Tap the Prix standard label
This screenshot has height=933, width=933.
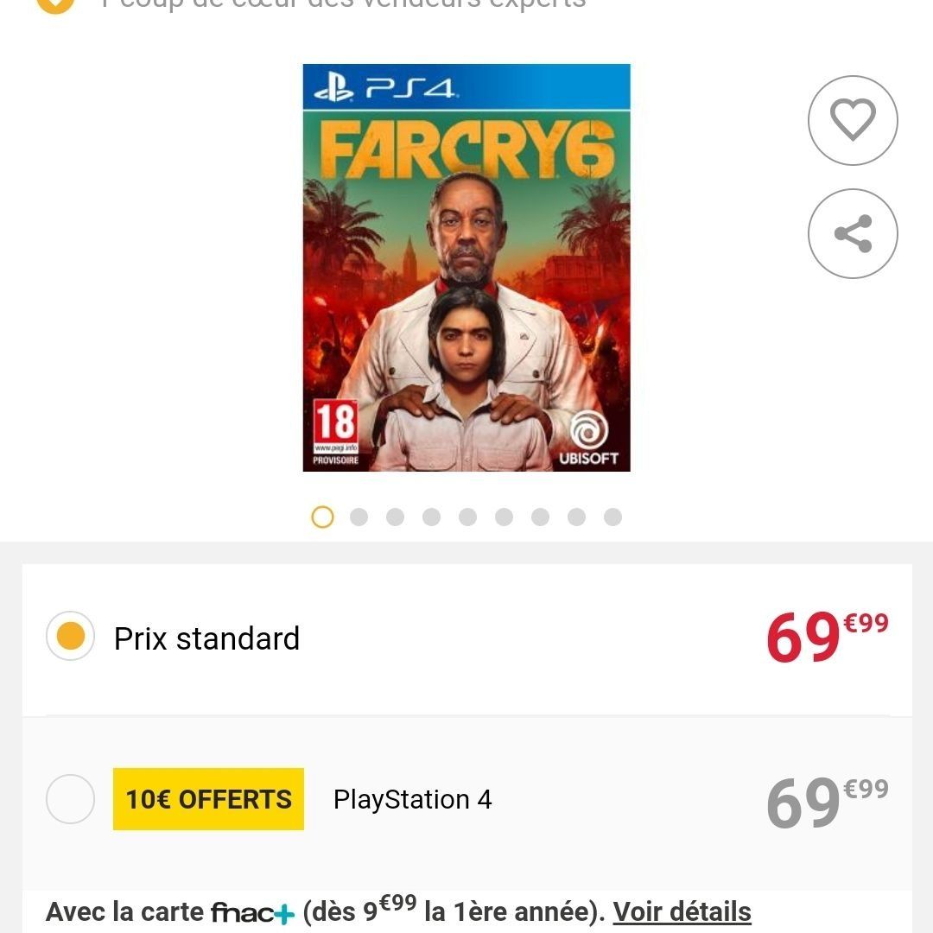pyautogui.click(x=206, y=638)
